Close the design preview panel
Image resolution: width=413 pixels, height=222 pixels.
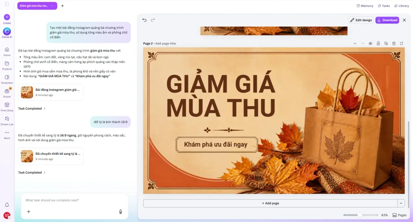[x=404, y=20]
